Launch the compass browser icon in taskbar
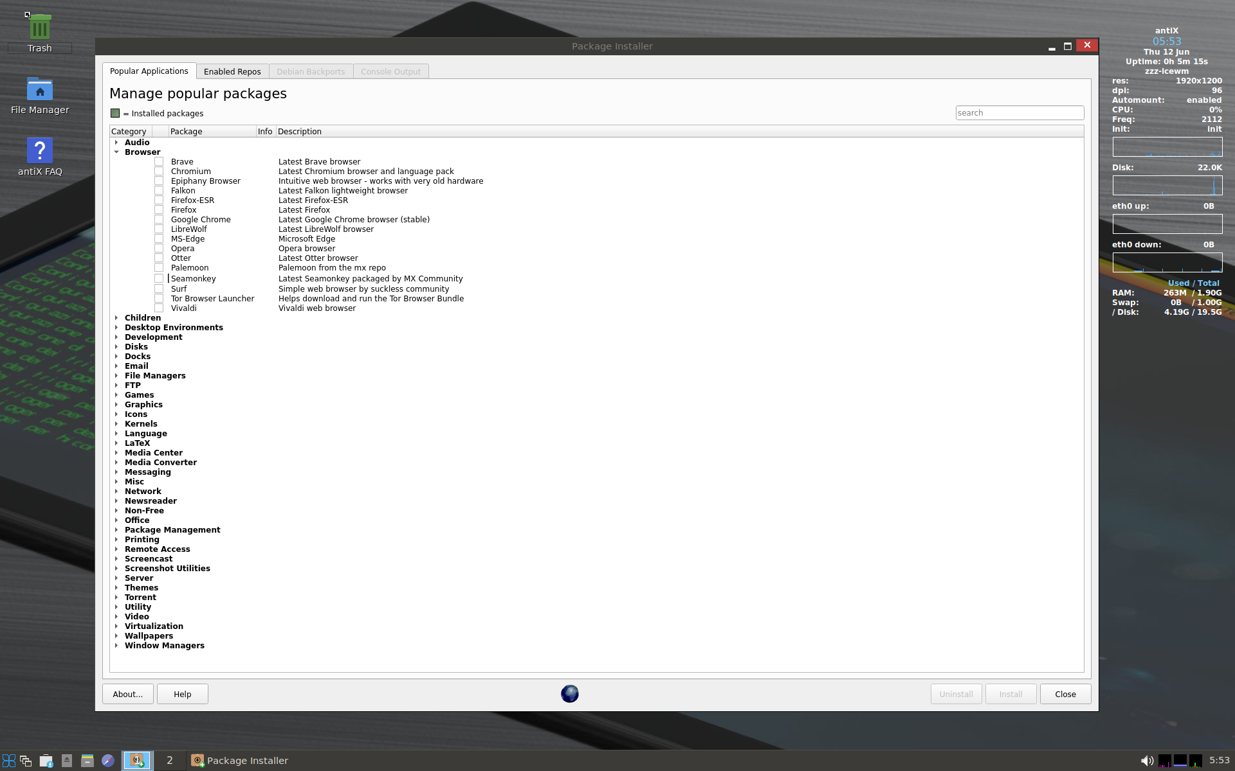Image resolution: width=1235 pixels, height=771 pixels. coord(108,761)
